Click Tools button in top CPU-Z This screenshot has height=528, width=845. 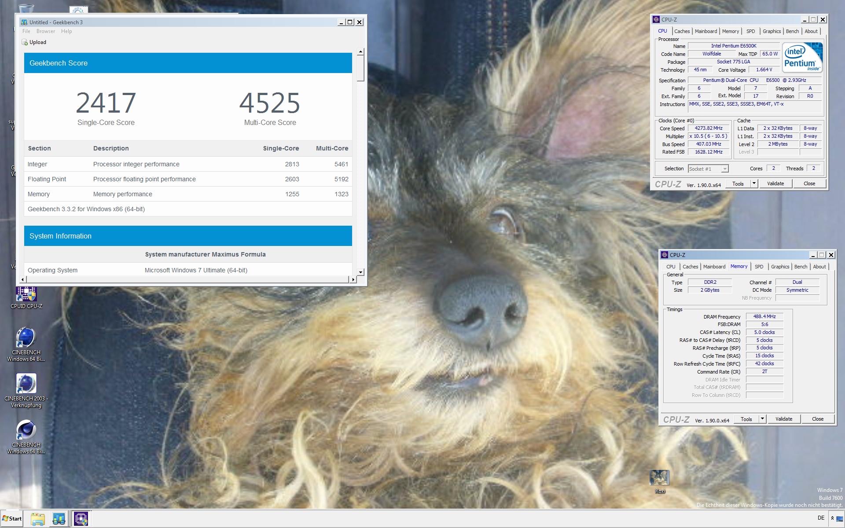(x=738, y=183)
